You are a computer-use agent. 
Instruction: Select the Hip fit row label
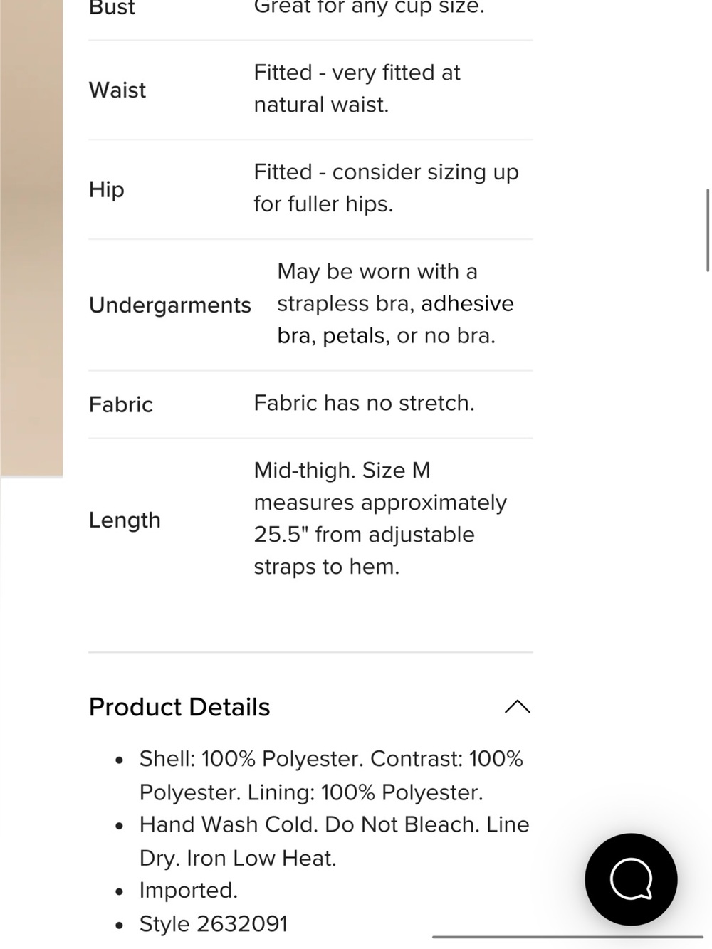click(x=107, y=189)
